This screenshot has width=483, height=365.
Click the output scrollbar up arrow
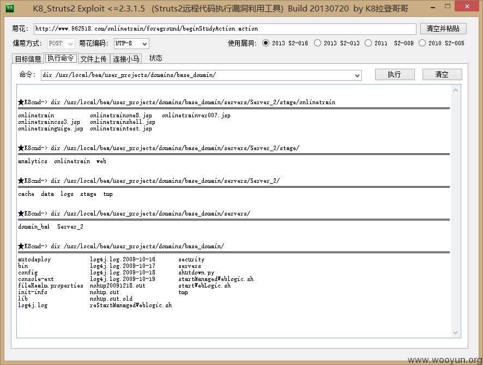point(455,90)
